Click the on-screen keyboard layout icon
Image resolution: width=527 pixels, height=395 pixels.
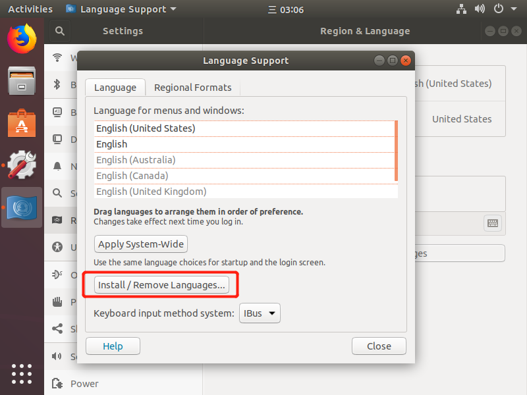[493, 223]
